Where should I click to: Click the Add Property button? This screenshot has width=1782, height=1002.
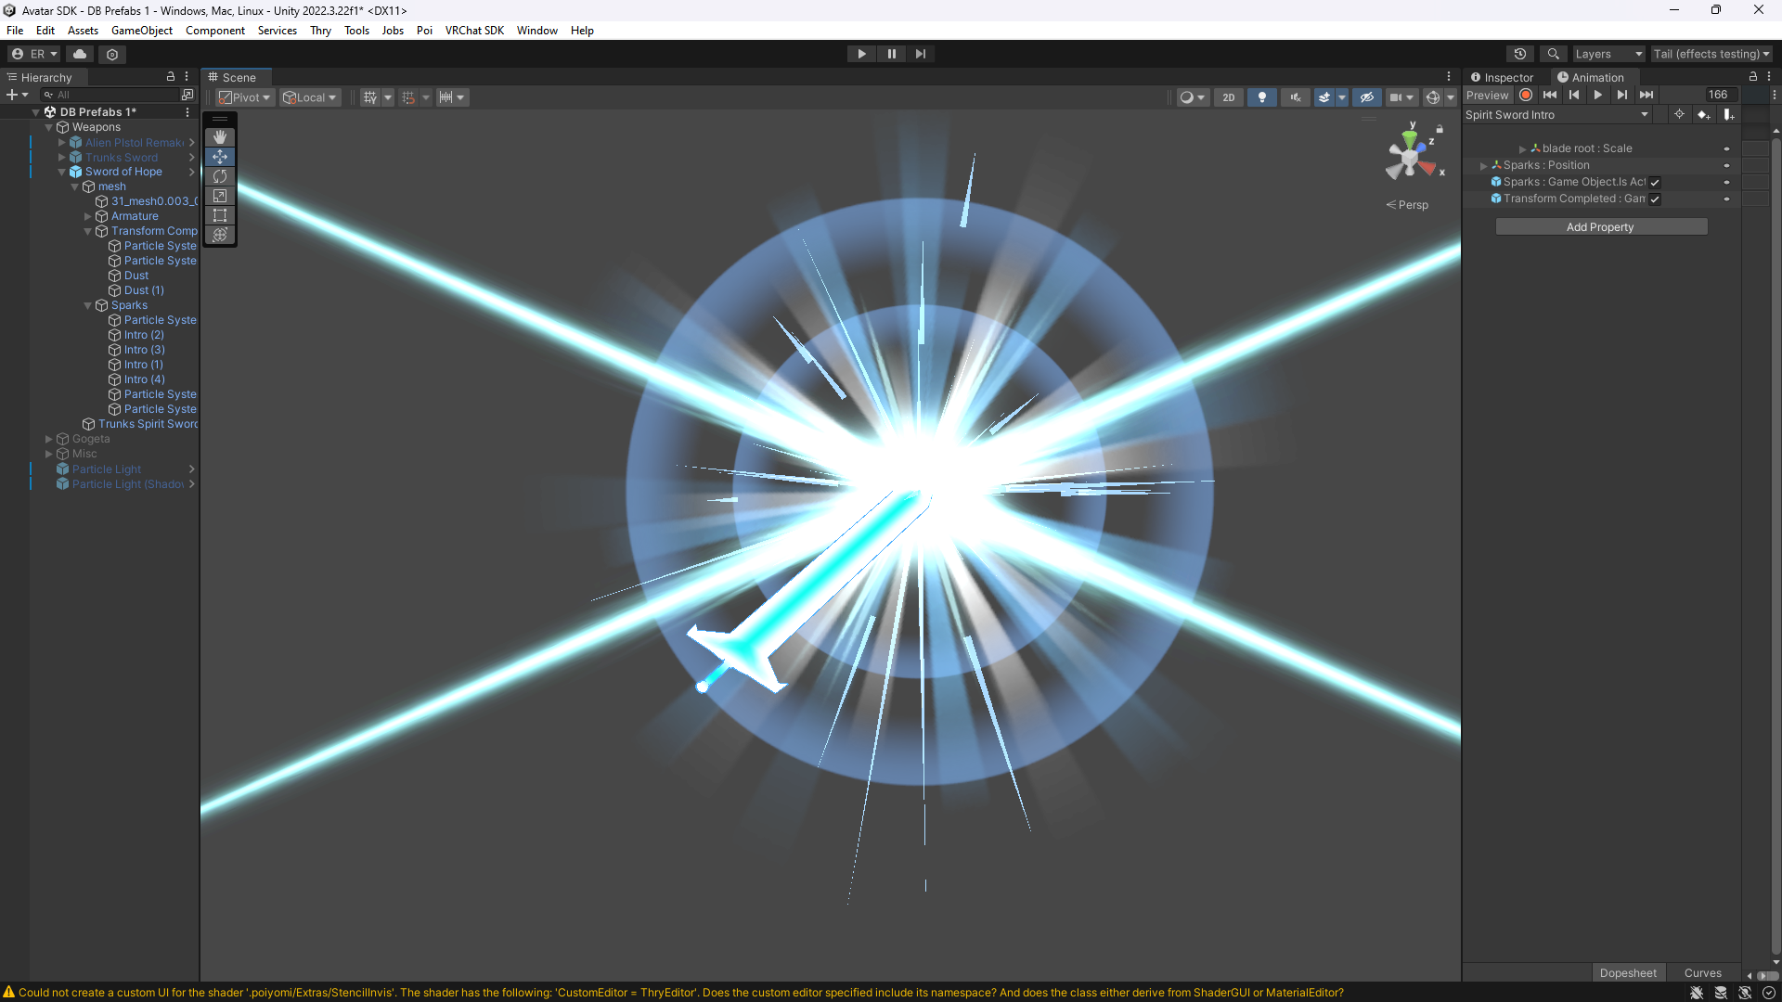[1600, 227]
